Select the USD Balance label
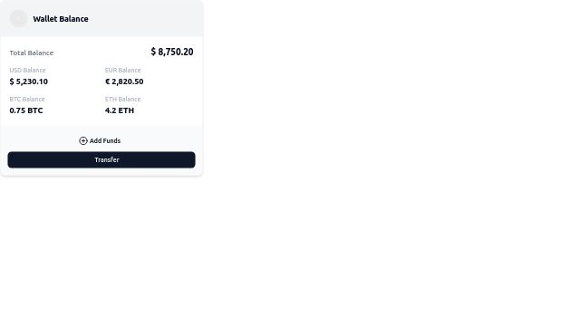The width and height of the screenshot is (580, 326). point(27,71)
